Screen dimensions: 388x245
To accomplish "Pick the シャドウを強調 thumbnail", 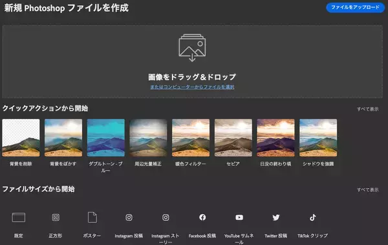I will tap(318, 138).
